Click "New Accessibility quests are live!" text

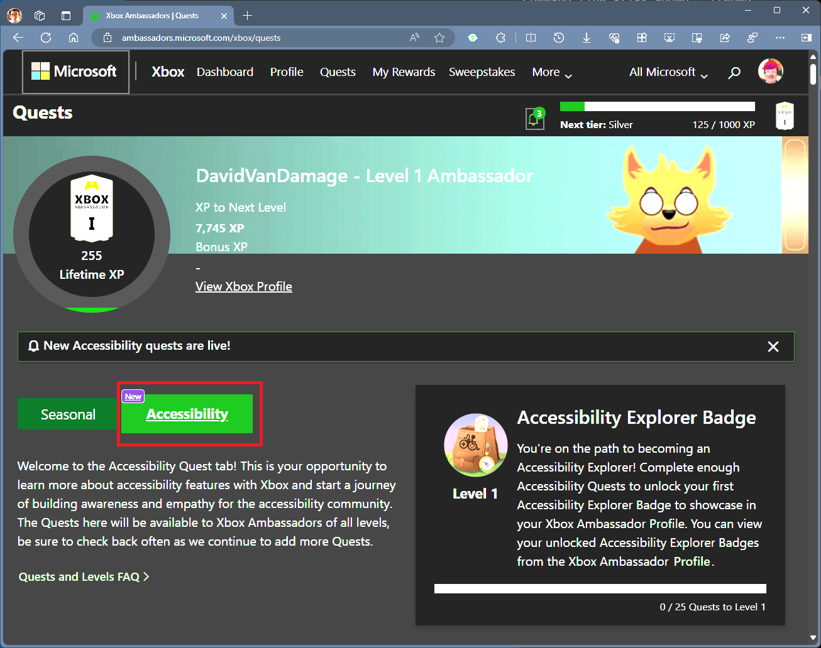pyautogui.click(x=137, y=345)
